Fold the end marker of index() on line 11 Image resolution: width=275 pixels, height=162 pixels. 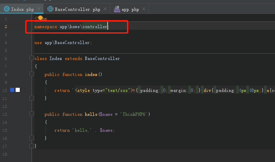[32, 98]
